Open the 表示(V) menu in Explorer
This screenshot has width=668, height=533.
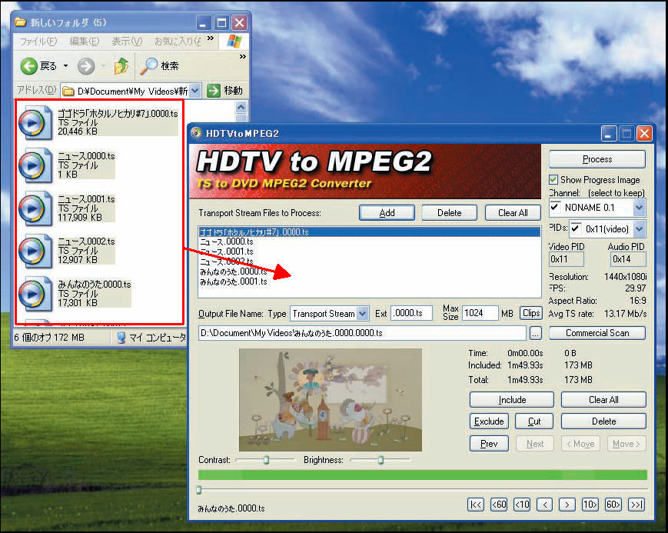tap(127, 42)
